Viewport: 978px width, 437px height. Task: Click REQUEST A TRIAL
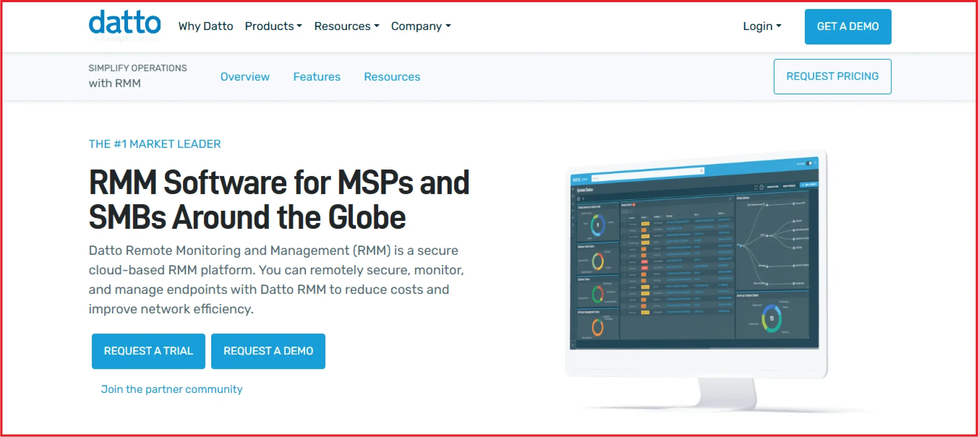[148, 351]
